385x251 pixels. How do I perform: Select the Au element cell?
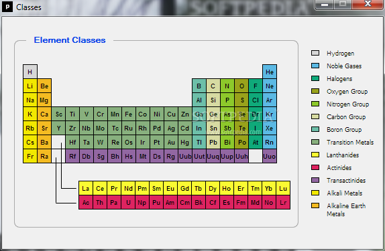pyautogui.click(x=171, y=142)
